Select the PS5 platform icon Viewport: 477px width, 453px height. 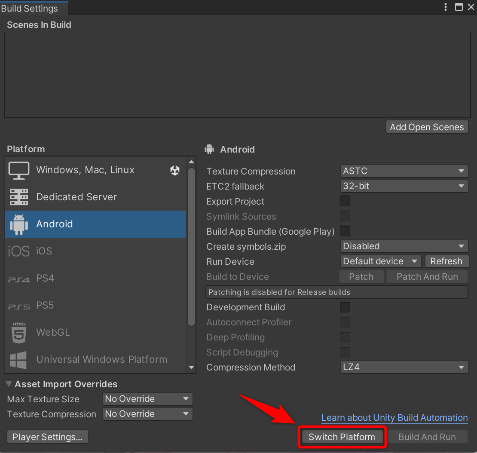coord(19,307)
